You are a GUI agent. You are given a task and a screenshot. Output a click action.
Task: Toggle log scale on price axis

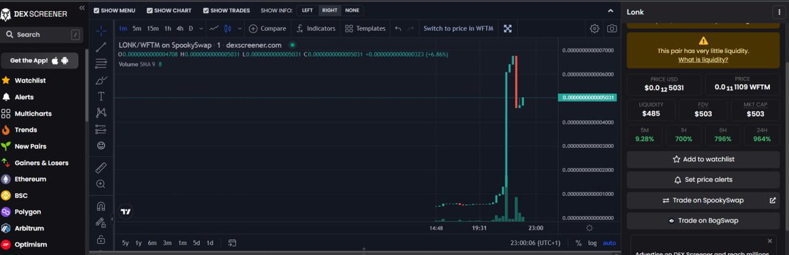pyautogui.click(x=593, y=243)
